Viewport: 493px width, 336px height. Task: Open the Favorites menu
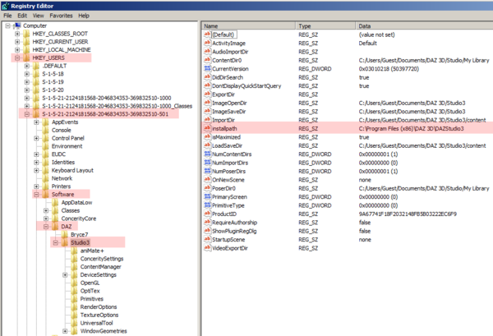coord(61,16)
